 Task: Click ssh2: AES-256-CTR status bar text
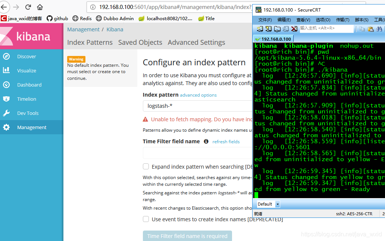coord(354,214)
